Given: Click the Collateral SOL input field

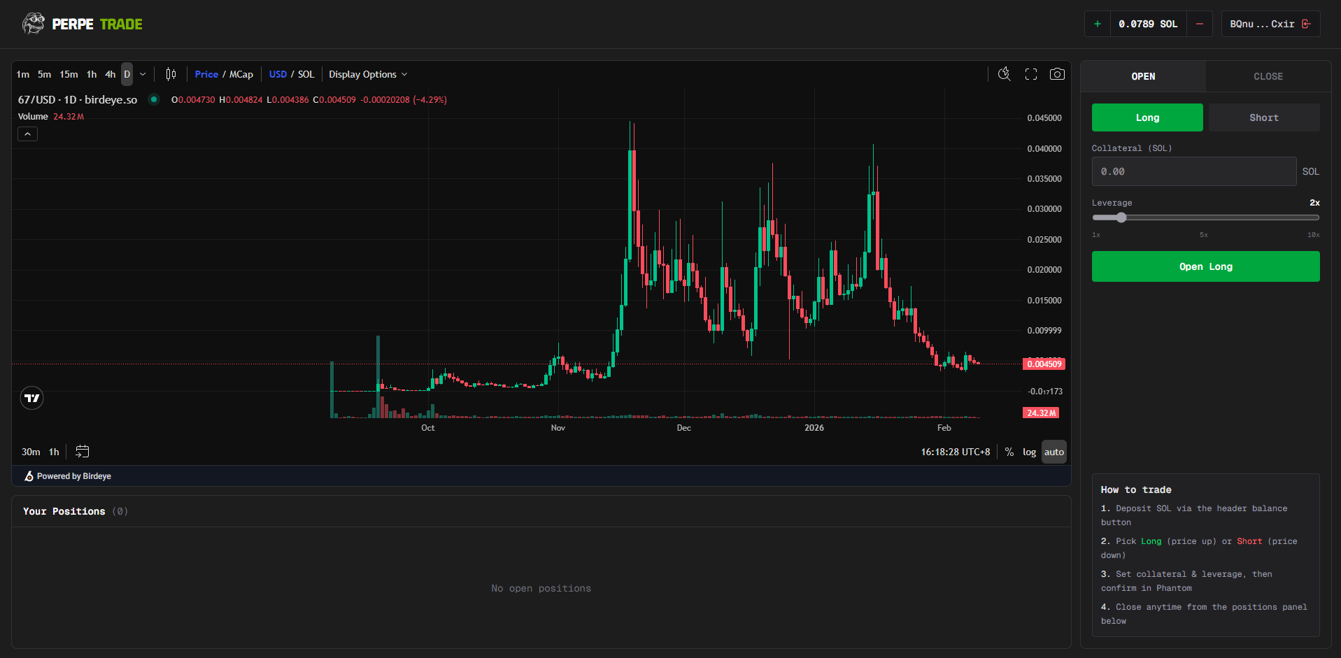Looking at the screenshot, I should click(x=1193, y=171).
